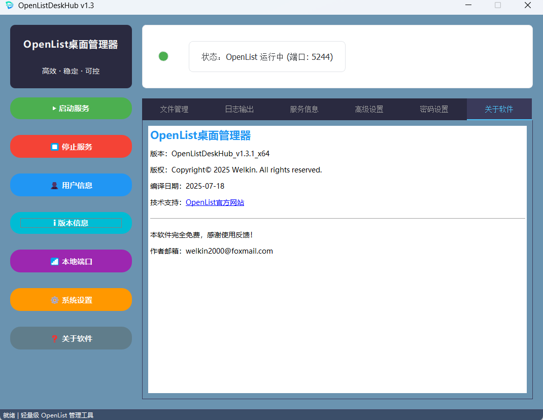Switch to the 服务信息 tab
This screenshot has width=543, height=420.
click(x=304, y=110)
